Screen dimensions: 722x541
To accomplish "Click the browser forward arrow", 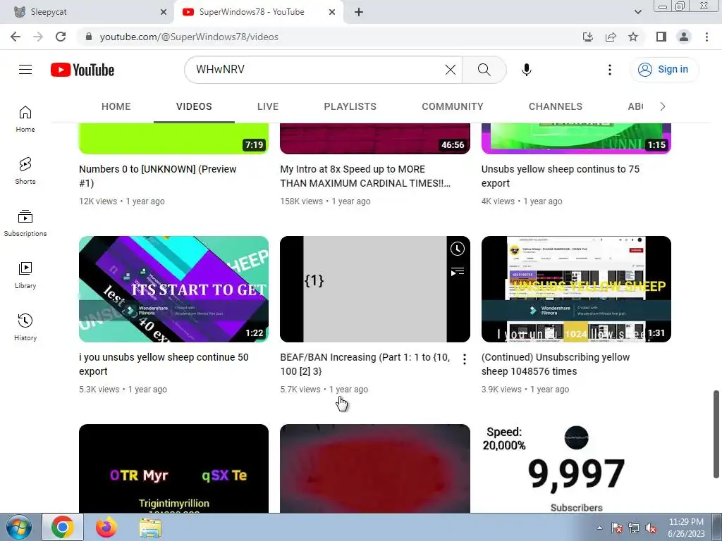I will (x=38, y=37).
